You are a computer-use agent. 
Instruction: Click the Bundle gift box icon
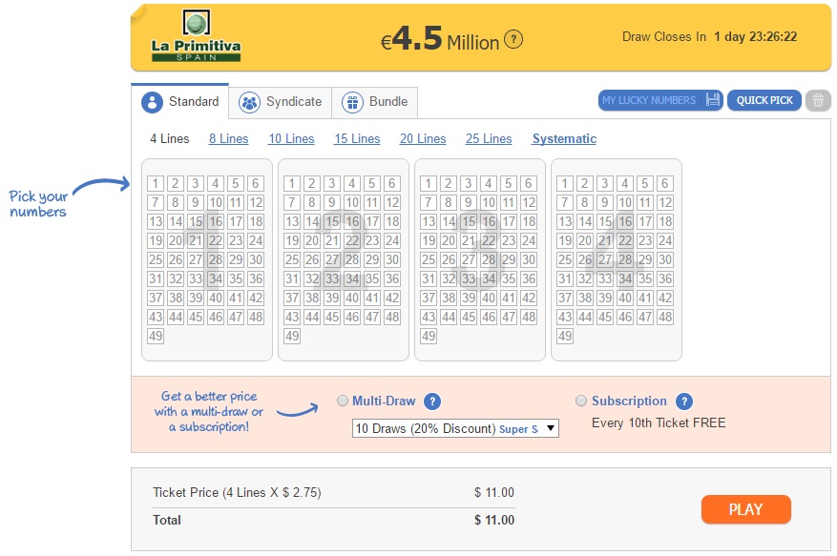tap(352, 102)
